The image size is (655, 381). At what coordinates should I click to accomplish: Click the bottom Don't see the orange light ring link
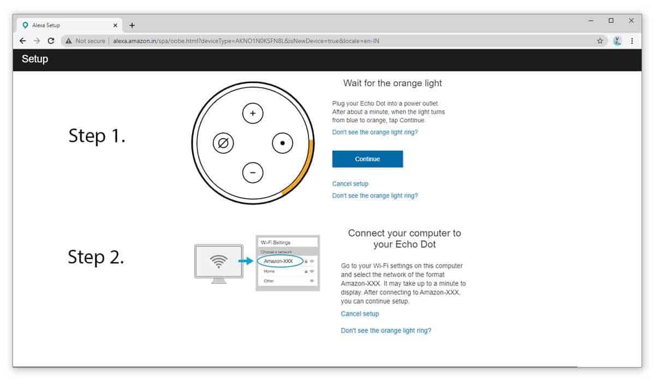[386, 331]
